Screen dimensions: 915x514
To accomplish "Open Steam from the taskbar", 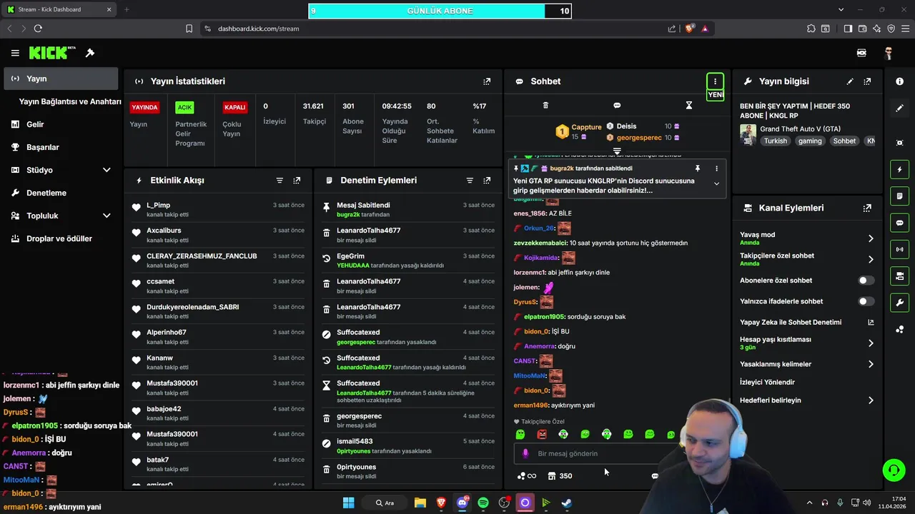I will (x=566, y=503).
